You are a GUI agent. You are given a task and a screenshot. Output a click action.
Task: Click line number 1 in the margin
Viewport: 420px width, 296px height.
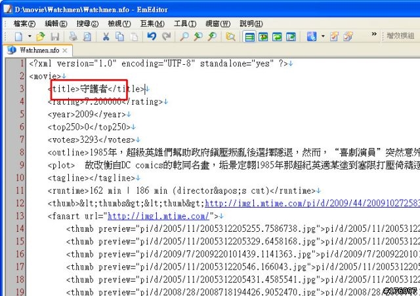coord(22,64)
